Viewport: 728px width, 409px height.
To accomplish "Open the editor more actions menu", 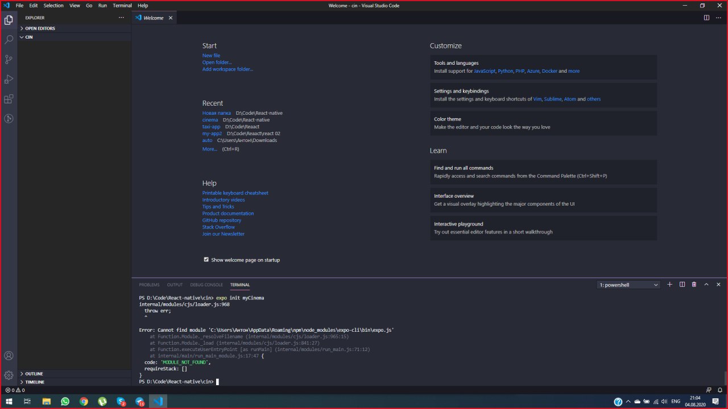I will point(718,18).
